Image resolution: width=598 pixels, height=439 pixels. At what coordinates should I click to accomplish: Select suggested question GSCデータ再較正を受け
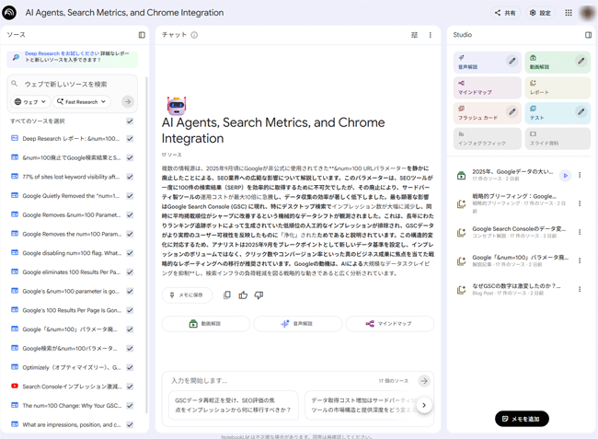(233, 405)
